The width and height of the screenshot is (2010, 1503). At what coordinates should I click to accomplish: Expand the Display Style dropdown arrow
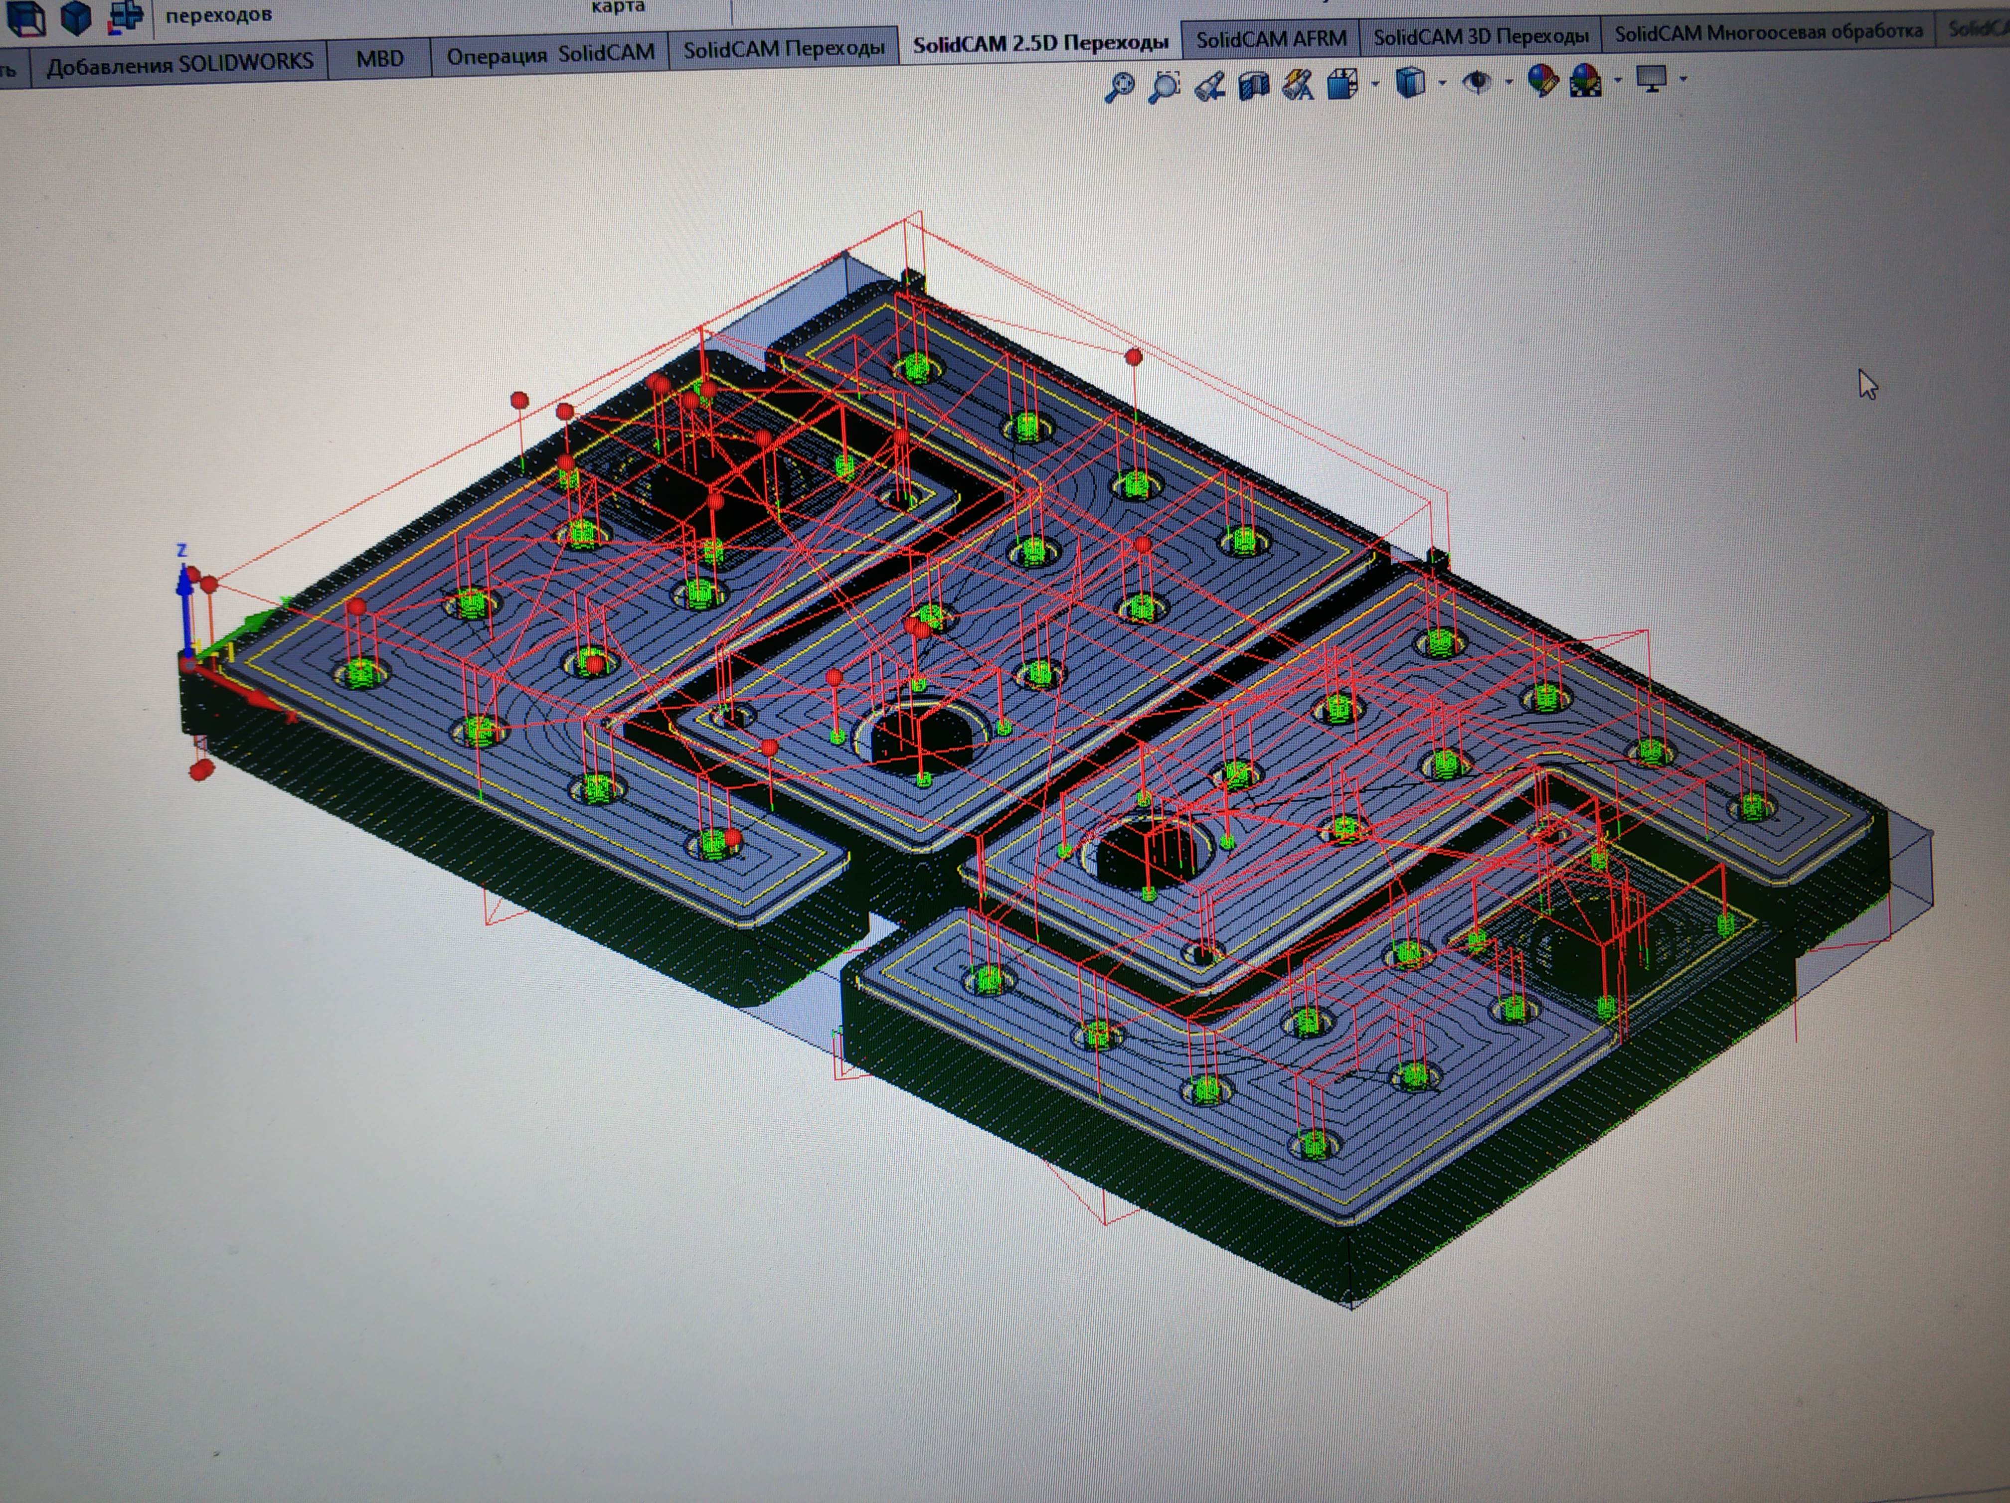[x=1442, y=84]
